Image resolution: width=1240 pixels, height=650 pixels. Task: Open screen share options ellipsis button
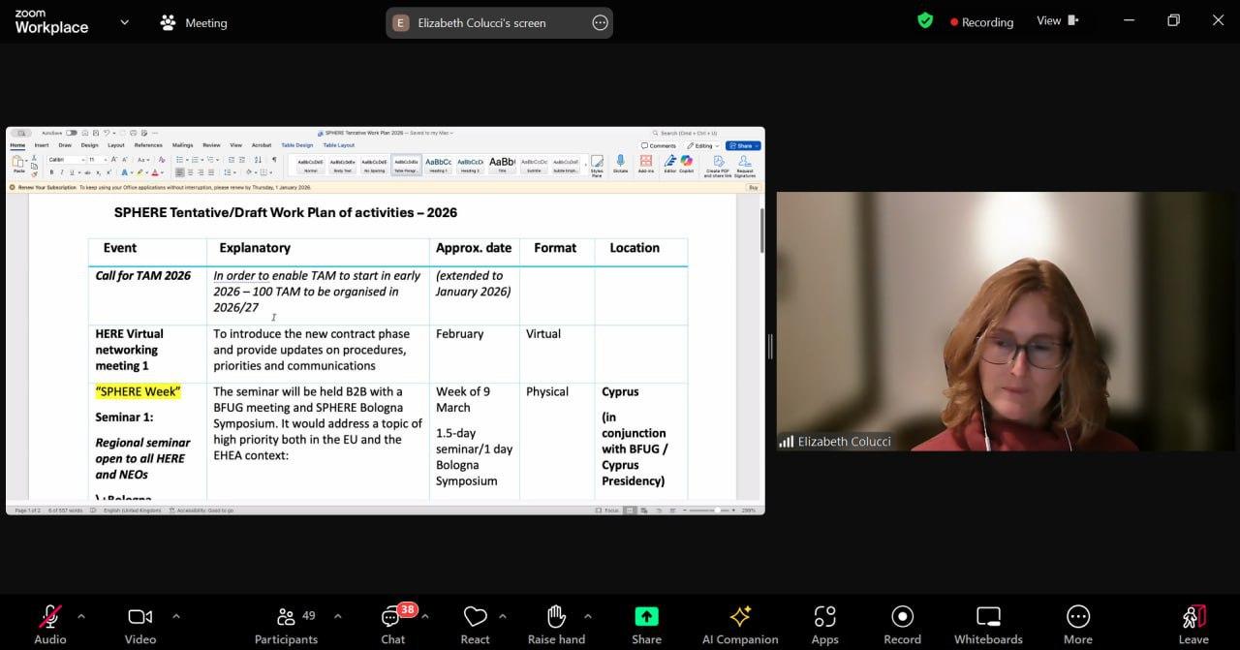[600, 23]
